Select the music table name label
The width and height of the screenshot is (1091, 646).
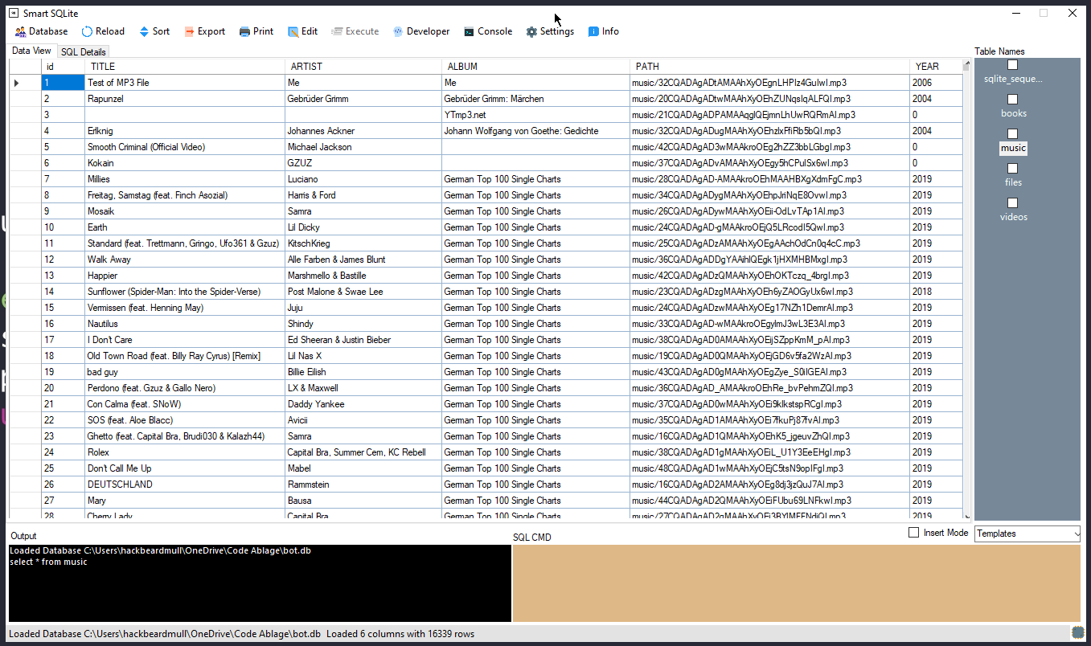coord(1013,148)
